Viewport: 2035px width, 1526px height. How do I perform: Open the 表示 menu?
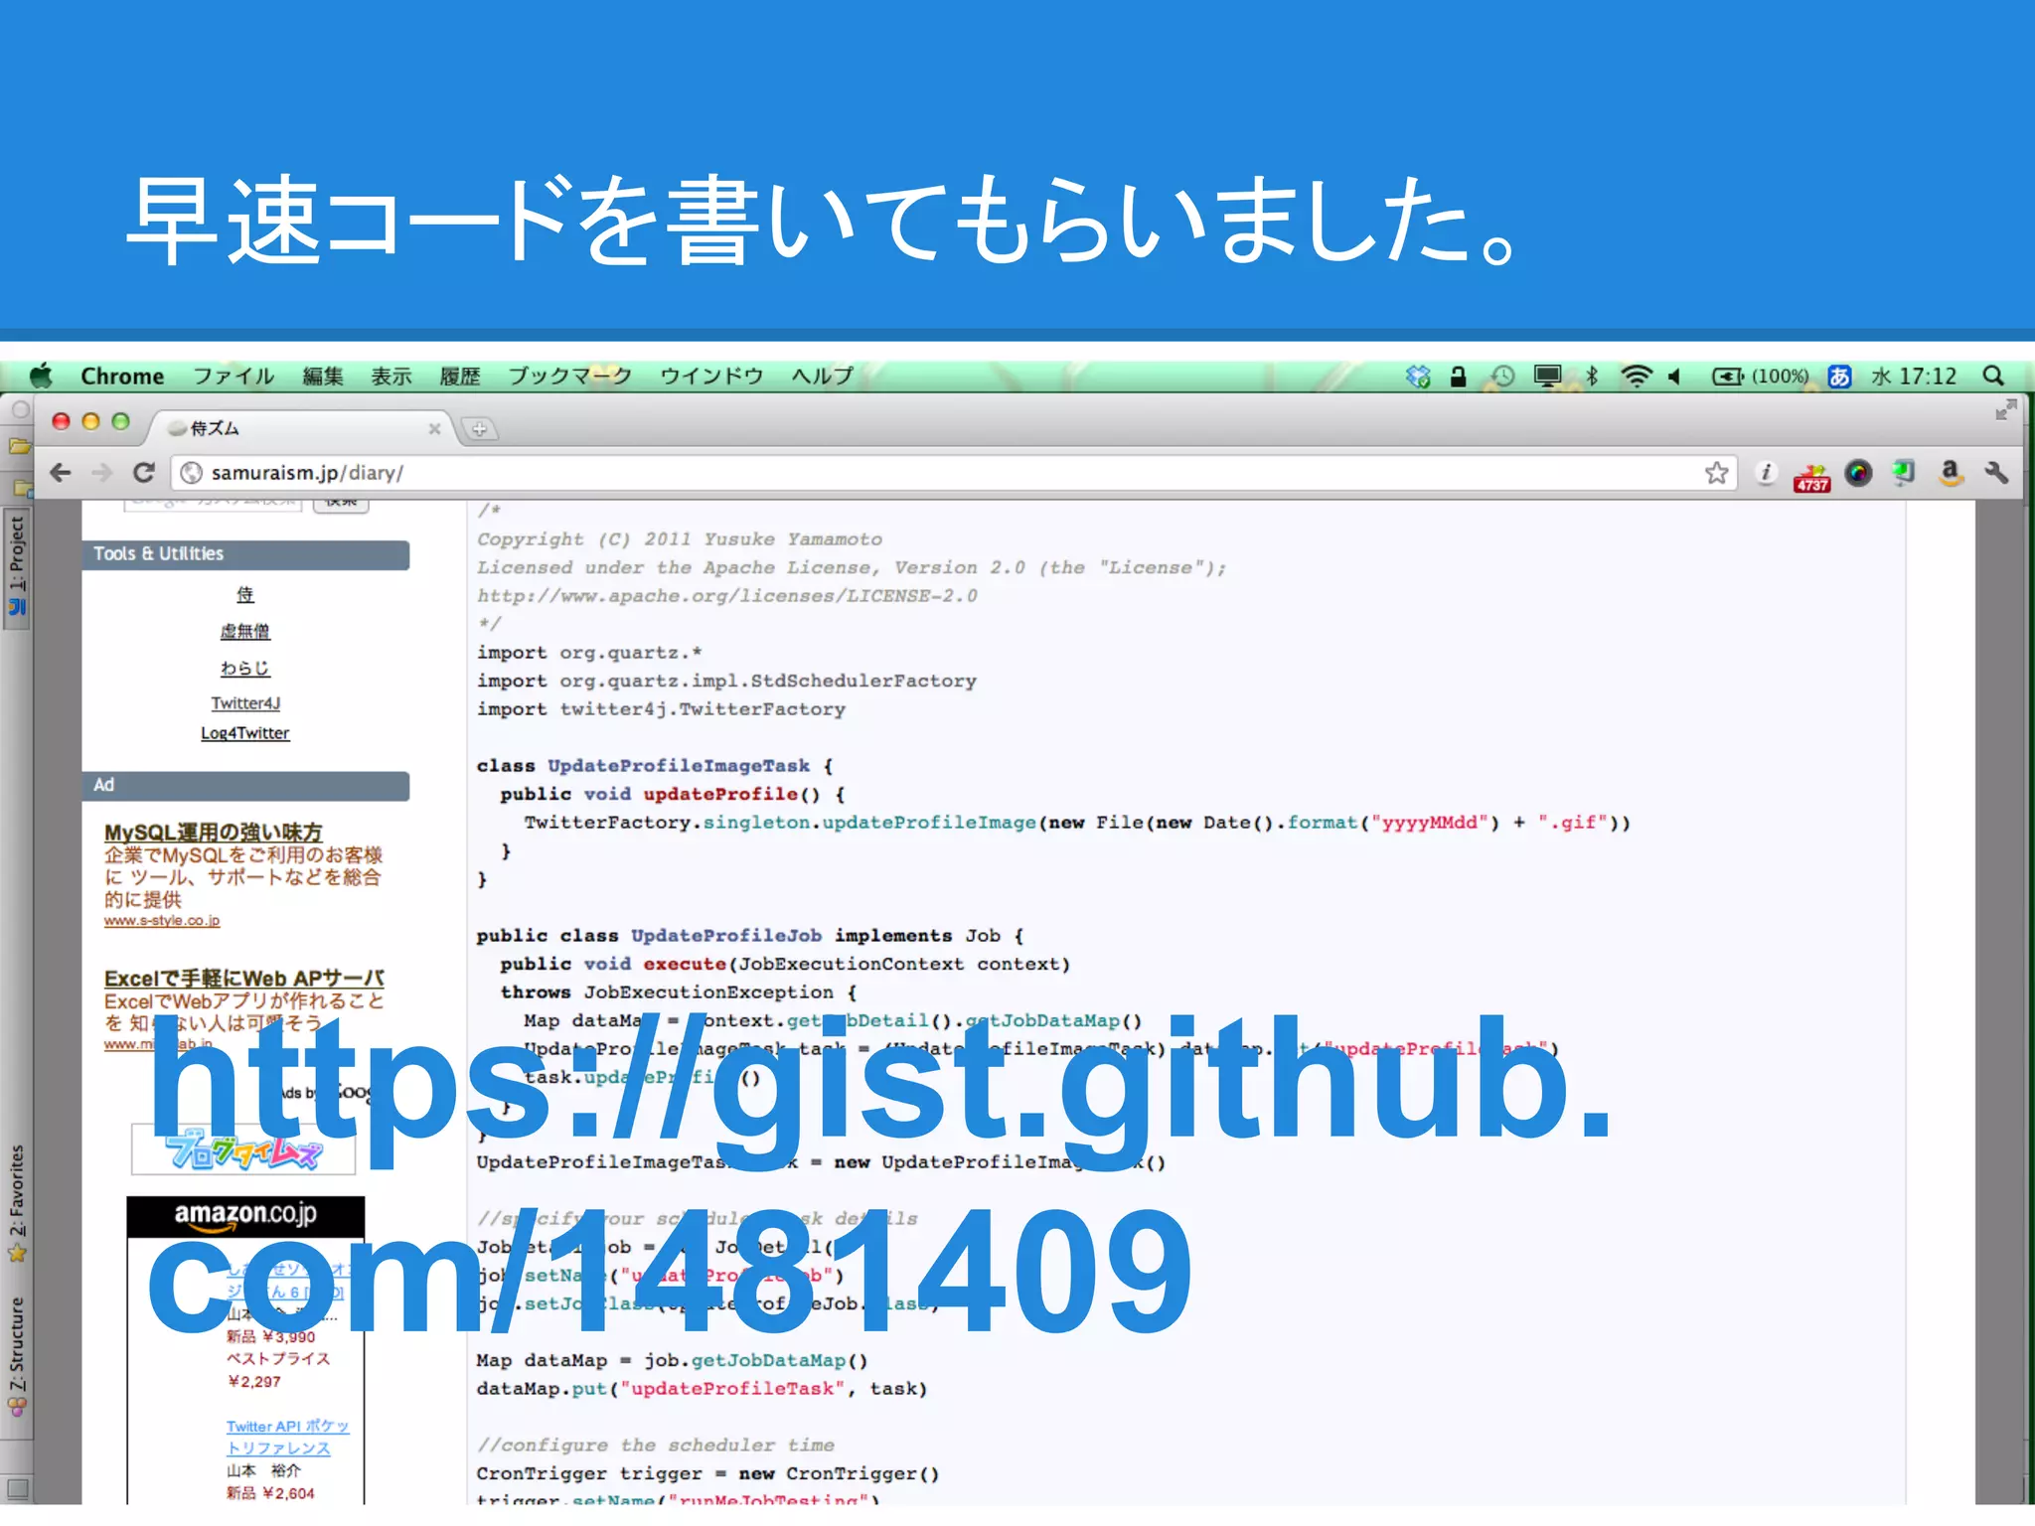391,376
